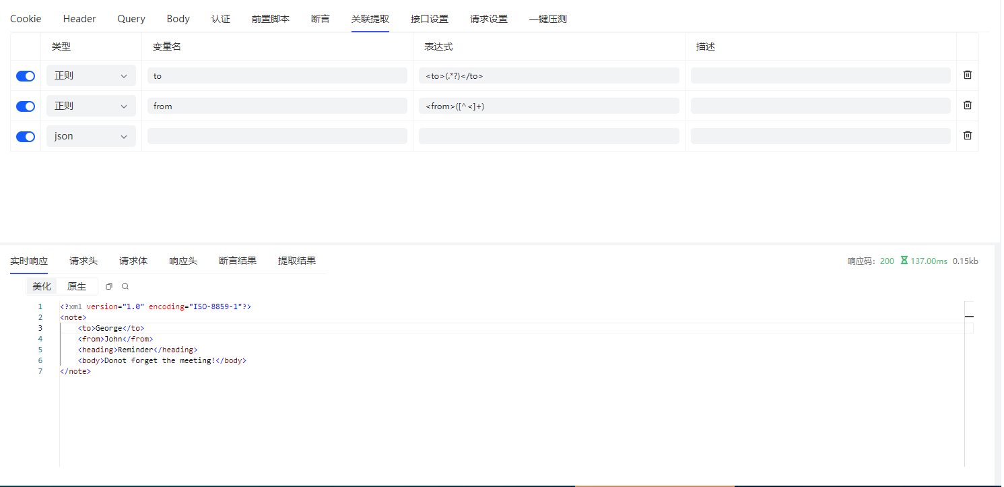Click the hourglass response time icon
Screen dimensions: 1004x487
coord(904,261)
